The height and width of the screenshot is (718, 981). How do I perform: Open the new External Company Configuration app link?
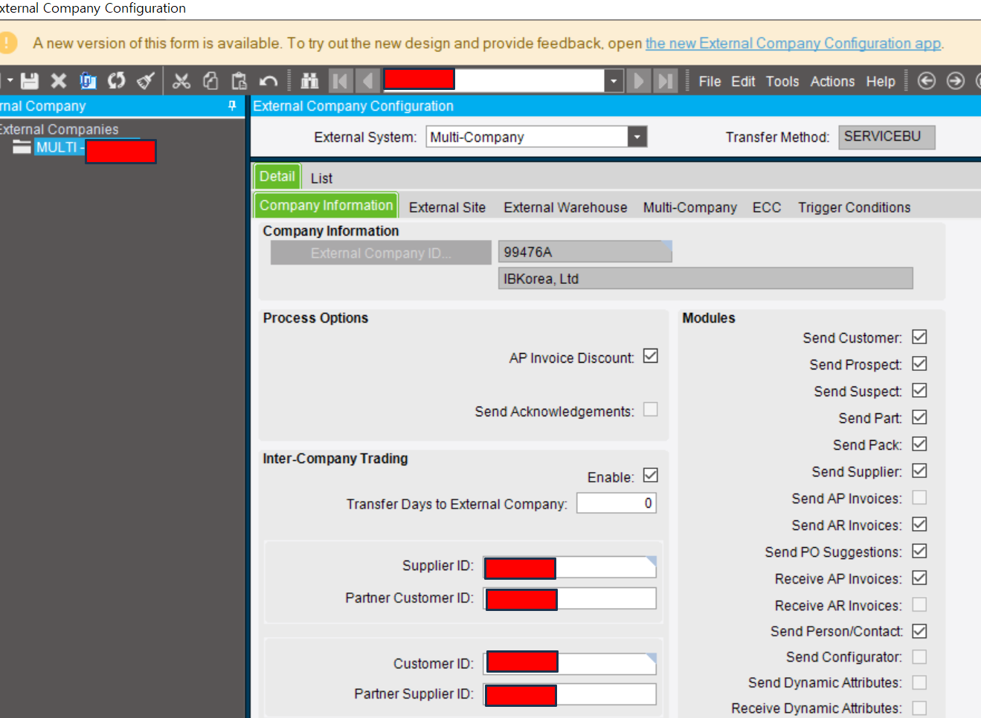tap(793, 43)
